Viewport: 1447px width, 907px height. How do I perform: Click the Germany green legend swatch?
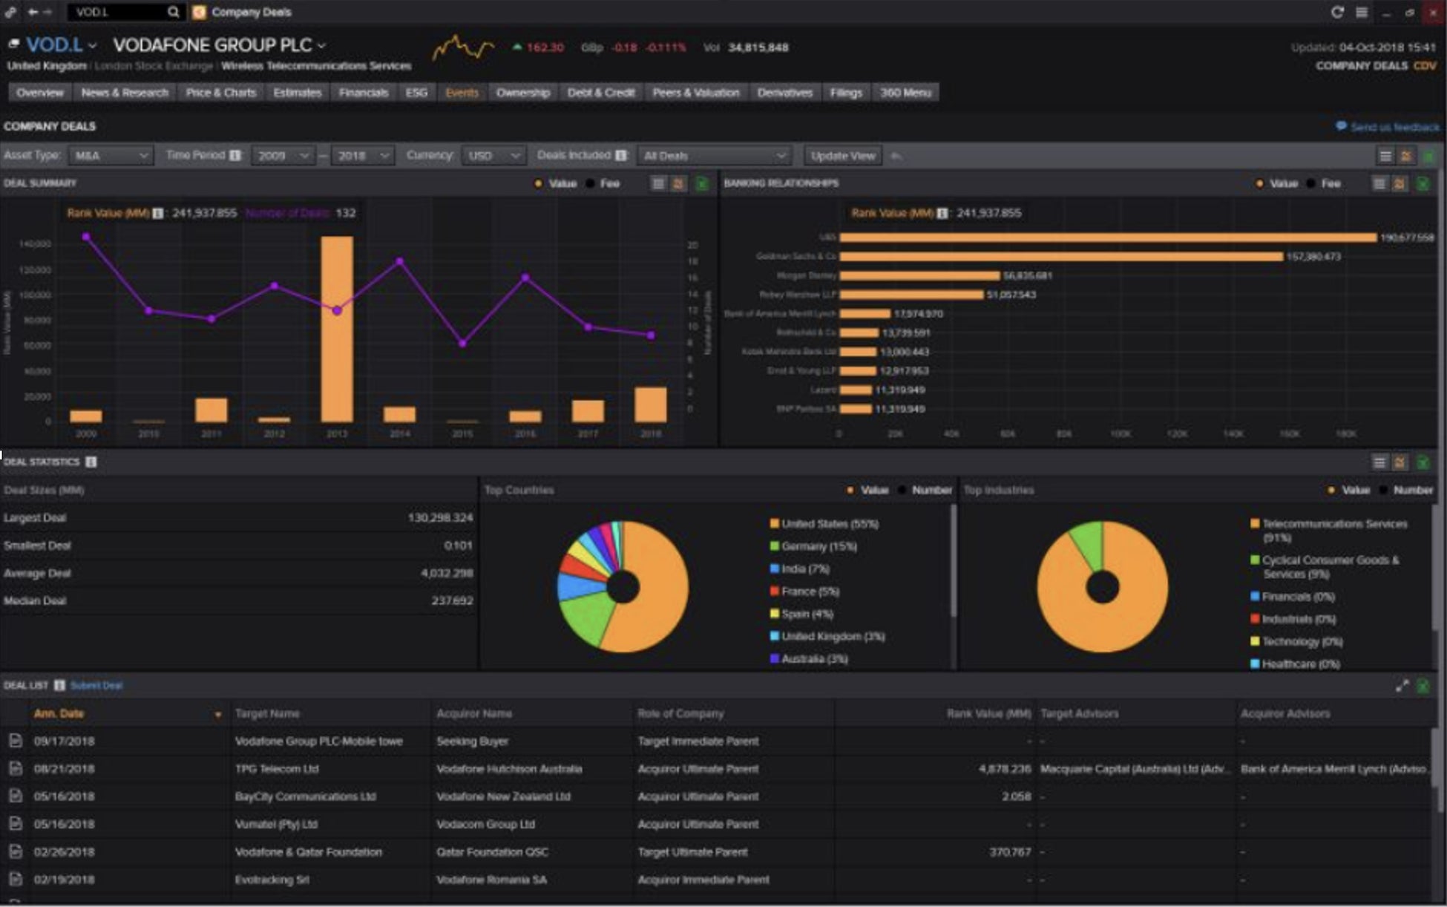(774, 546)
